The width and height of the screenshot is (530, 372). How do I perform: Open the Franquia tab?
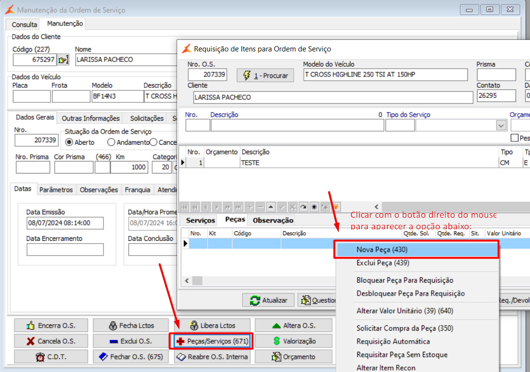137,190
